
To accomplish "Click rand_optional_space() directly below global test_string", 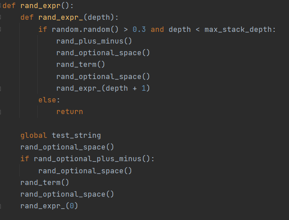I will (x=67, y=147).
